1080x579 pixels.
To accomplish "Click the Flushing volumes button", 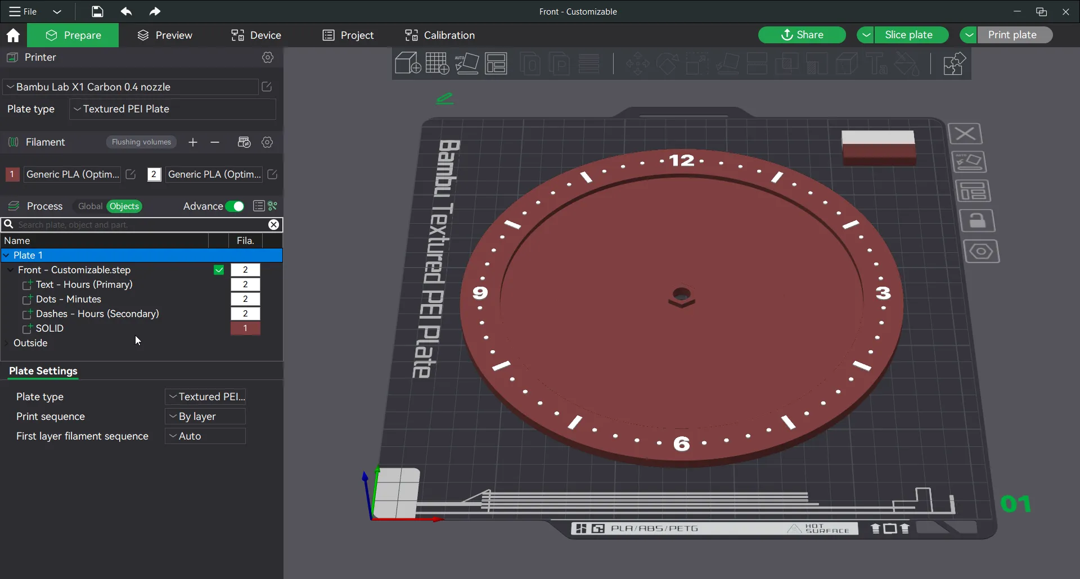I will pos(141,142).
